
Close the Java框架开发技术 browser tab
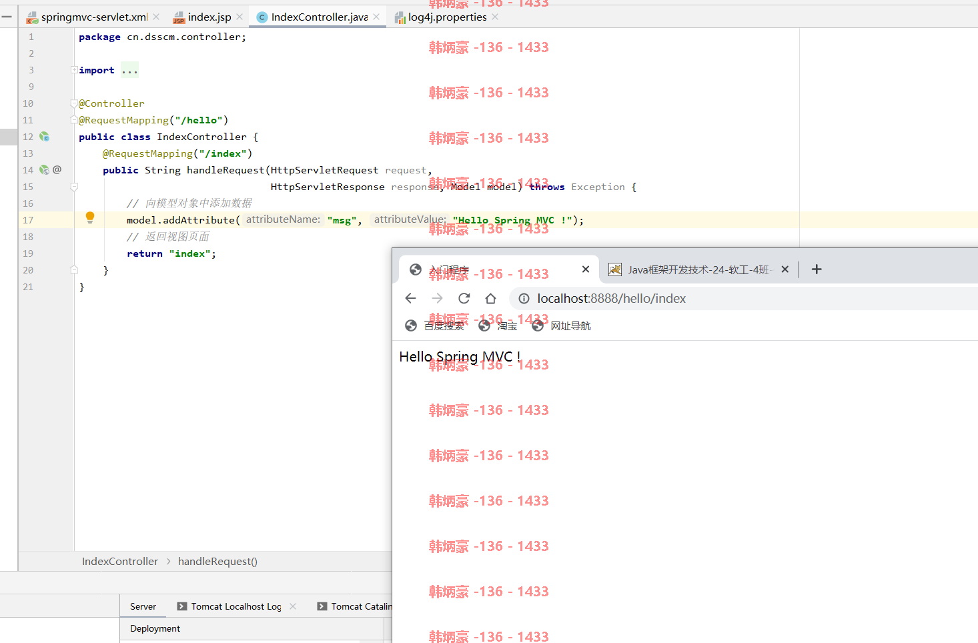click(785, 269)
